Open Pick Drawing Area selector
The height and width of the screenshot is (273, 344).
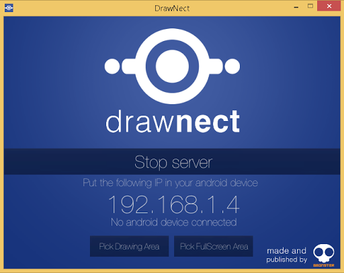[129, 246]
